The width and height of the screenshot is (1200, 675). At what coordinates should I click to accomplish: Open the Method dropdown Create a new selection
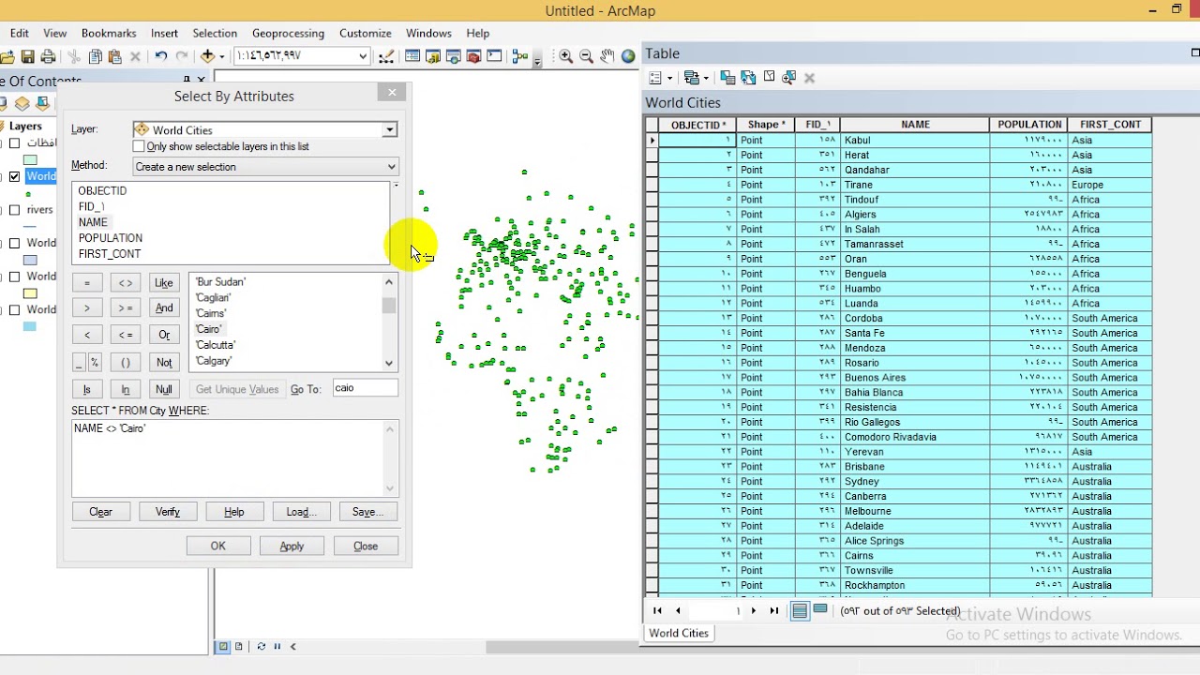click(x=391, y=167)
